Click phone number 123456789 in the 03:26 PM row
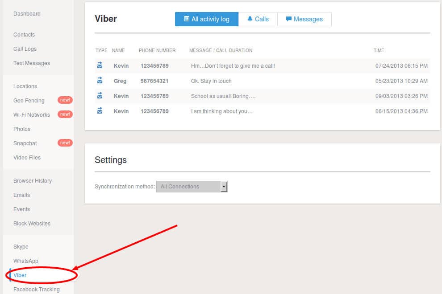 point(155,96)
